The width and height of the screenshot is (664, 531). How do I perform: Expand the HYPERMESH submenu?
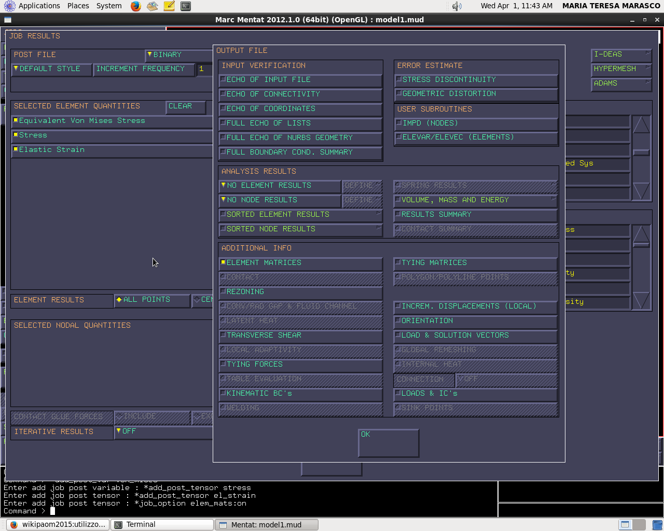pos(621,69)
